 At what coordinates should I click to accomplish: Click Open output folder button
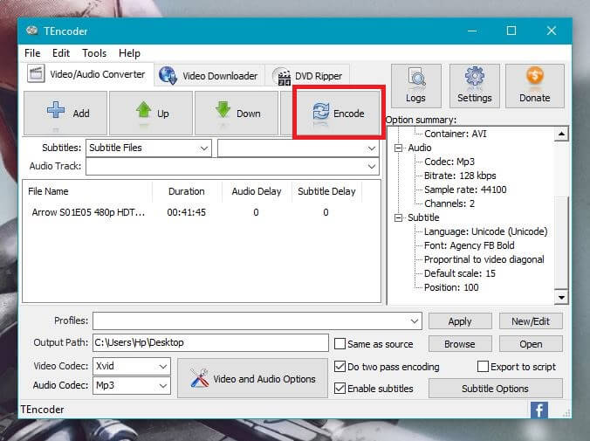(x=531, y=344)
